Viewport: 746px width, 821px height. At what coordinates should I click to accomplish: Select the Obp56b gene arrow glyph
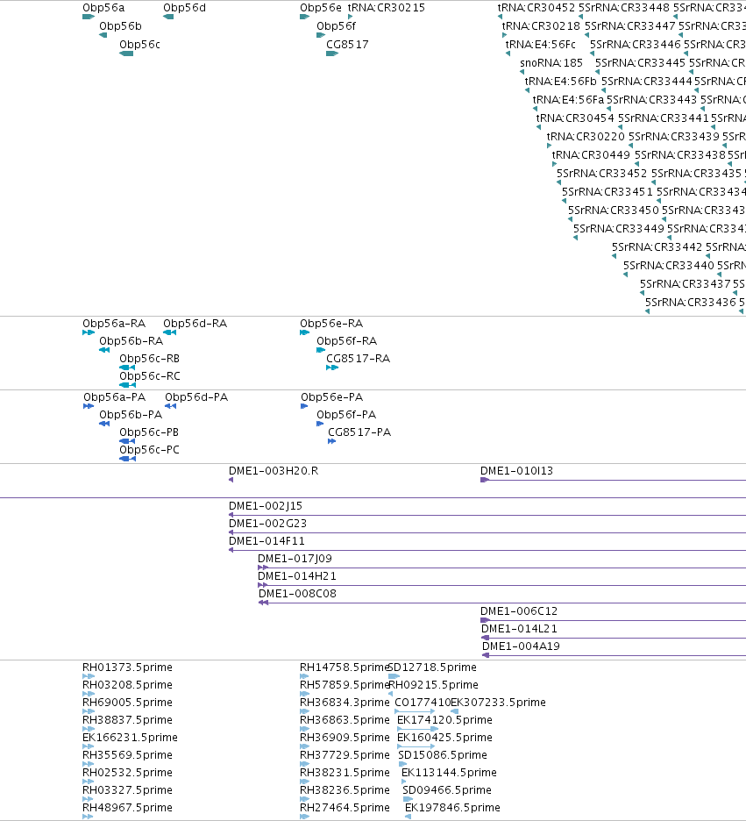[103, 35]
